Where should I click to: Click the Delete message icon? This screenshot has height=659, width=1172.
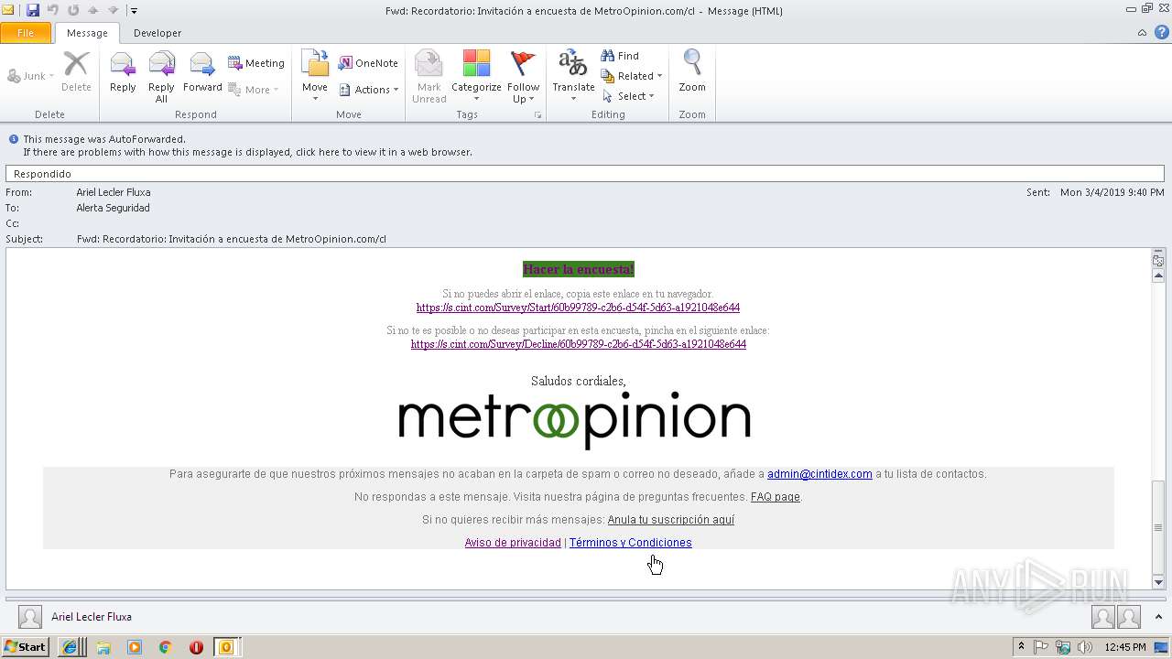pos(76,72)
